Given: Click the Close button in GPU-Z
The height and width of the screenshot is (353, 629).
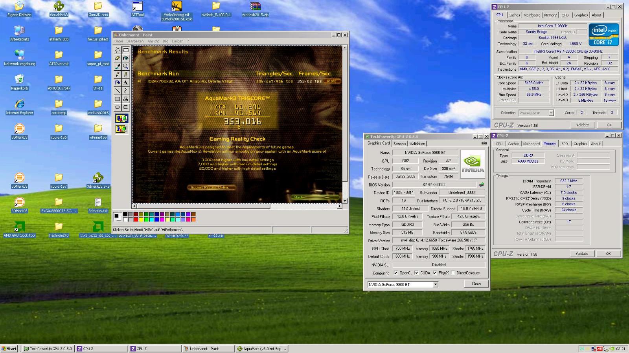Looking at the screenshot, I should coord(476,283).
